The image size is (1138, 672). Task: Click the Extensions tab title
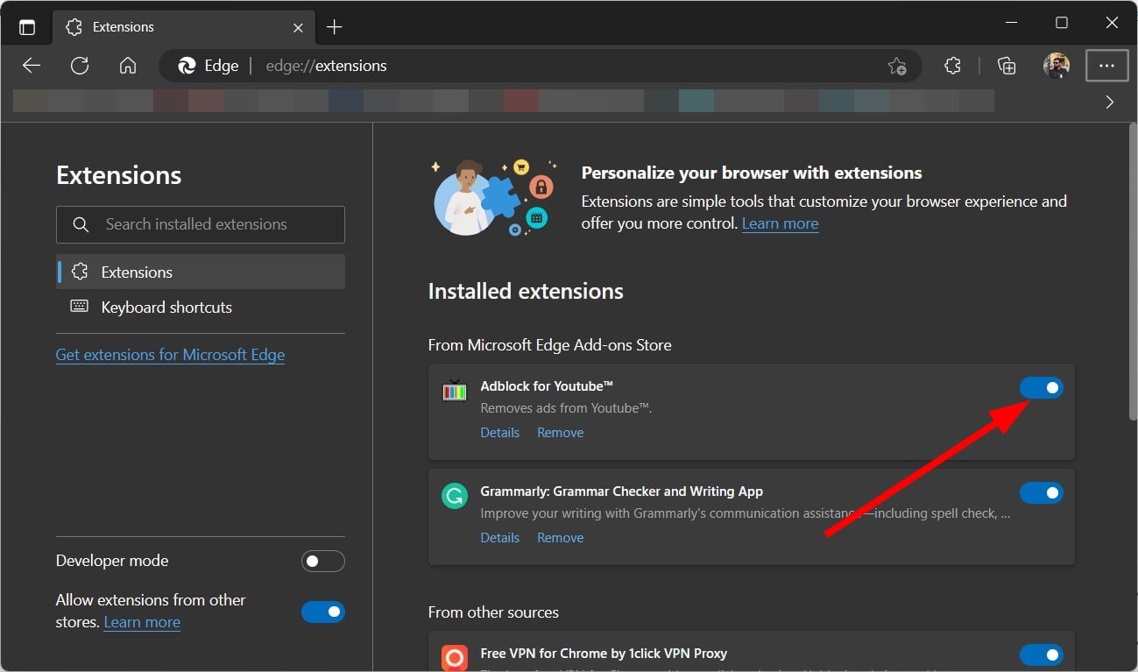124,27
